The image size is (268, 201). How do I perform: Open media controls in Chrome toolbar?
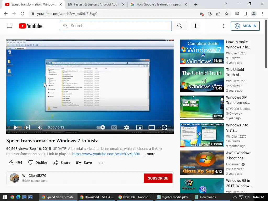pos(237,14)
